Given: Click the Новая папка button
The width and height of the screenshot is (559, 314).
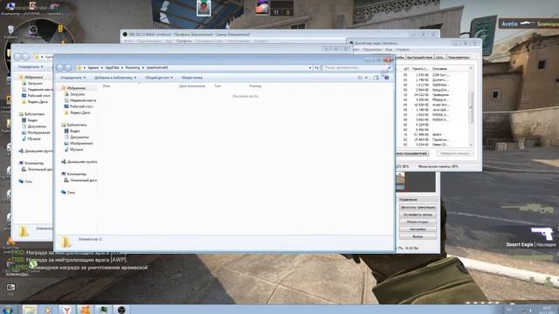Looking at the screenshot, I should click(x=192, y=78).
